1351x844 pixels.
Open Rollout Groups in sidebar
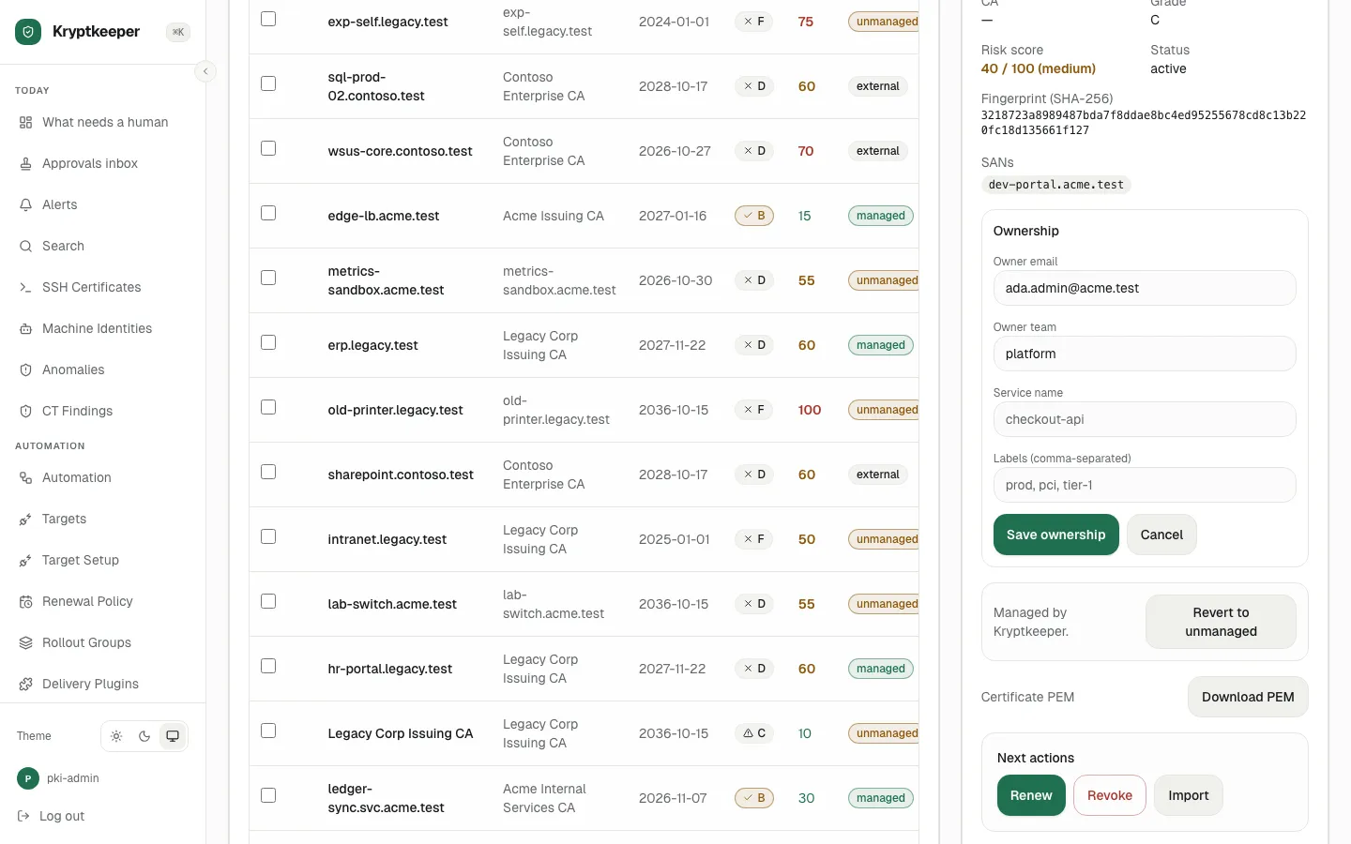click(x=103, y=642)
